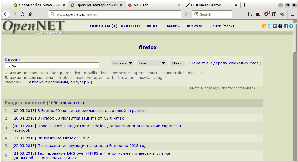Click the plus link next to НОВОСТИ
Image resolution: width=298 pixels, height=162 pixels.
pos(114,26)
